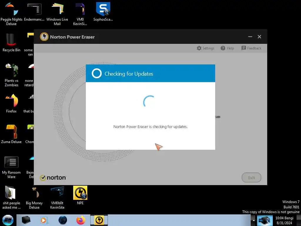This screenshot has width=301, height=226.
Task: Minimize the Norton Power Eraser window
Action: (x=250, y=37)
